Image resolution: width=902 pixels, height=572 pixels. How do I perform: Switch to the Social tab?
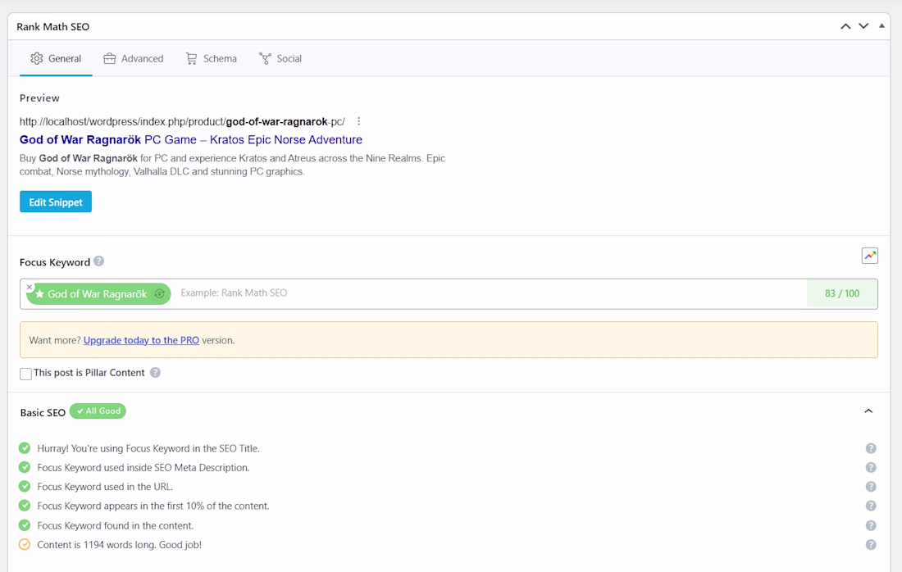(280, 59)
